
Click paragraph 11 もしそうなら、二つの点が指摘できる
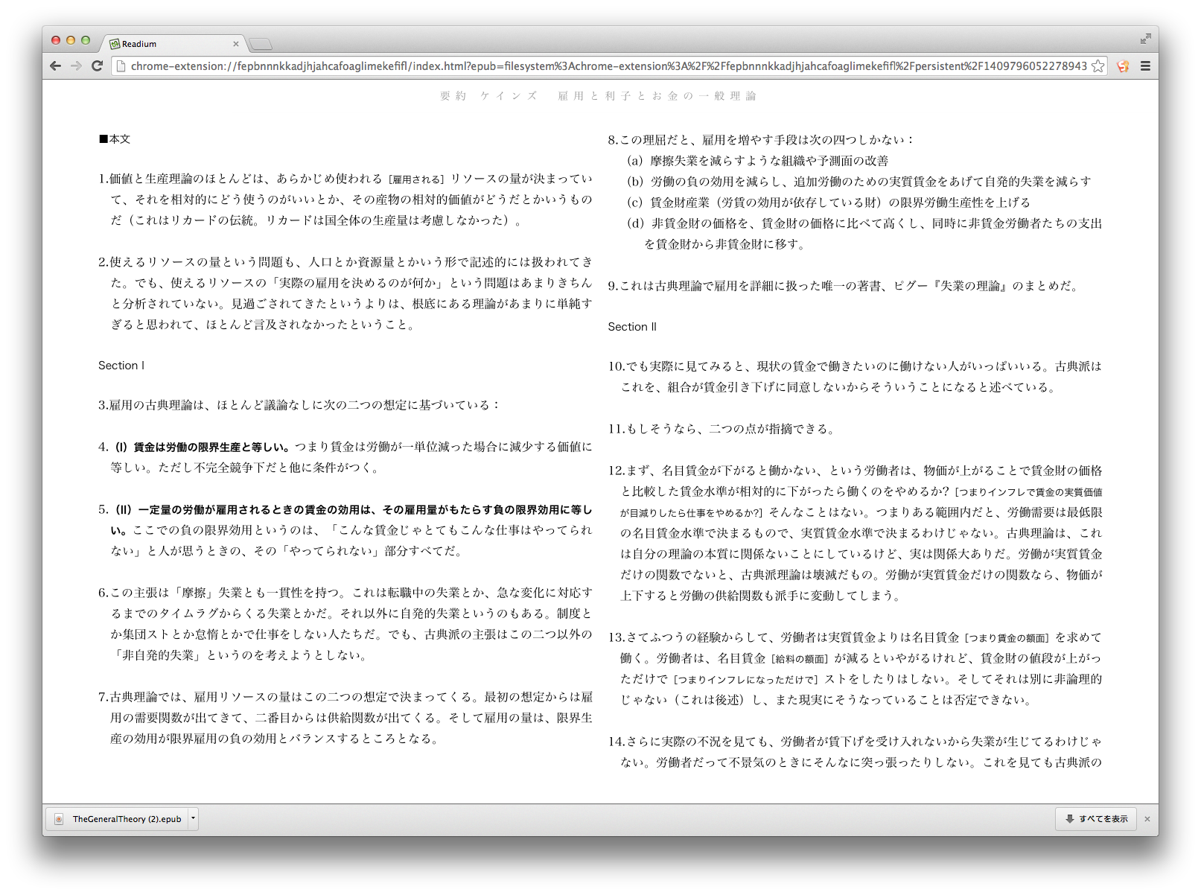click(x=722, y=429)
